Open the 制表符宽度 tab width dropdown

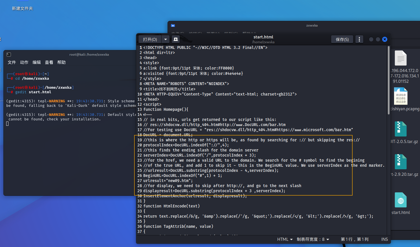click(x=313, y=239)
